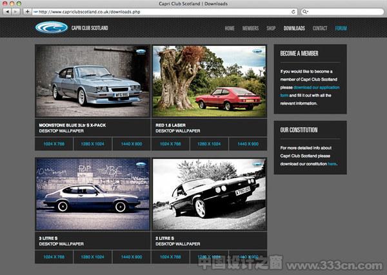387x275 pixels.
Task: Click the red close window button
Action: 5,3
